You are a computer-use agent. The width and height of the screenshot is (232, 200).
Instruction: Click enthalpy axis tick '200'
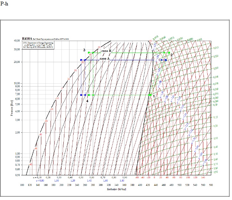(x=61, y=185)
